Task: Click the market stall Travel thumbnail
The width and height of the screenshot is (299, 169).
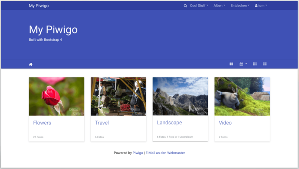Action: (x=118, y=96)
